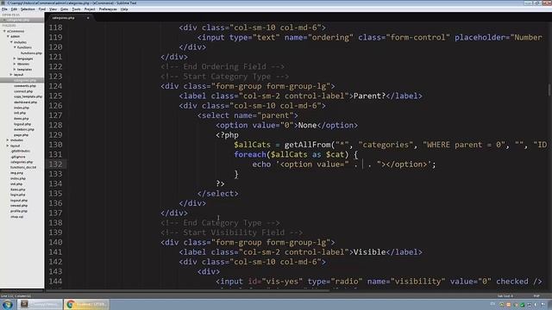Open the Goto menu
The width and height of the screenshot is (552, 310).
pos(64,9)
